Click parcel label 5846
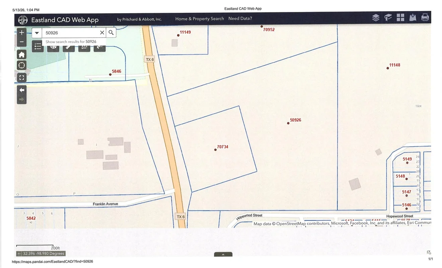This screenshot has width=442, height=268. (116, 71)
